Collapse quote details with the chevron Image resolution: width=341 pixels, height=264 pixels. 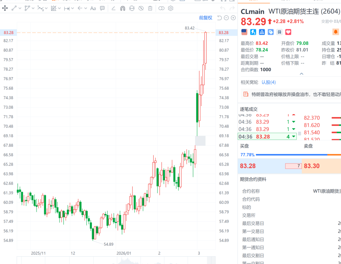click(x=302, y=74)
